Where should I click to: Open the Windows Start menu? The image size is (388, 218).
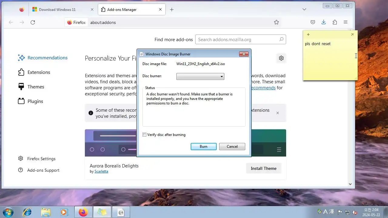point(8,212)
